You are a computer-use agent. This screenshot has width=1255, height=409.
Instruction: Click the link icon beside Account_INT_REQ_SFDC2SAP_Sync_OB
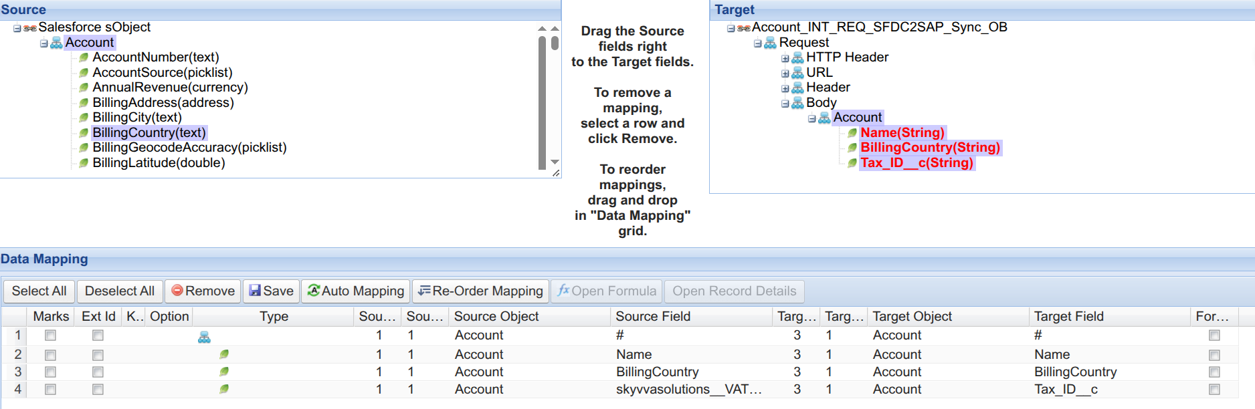coord(744,28)
